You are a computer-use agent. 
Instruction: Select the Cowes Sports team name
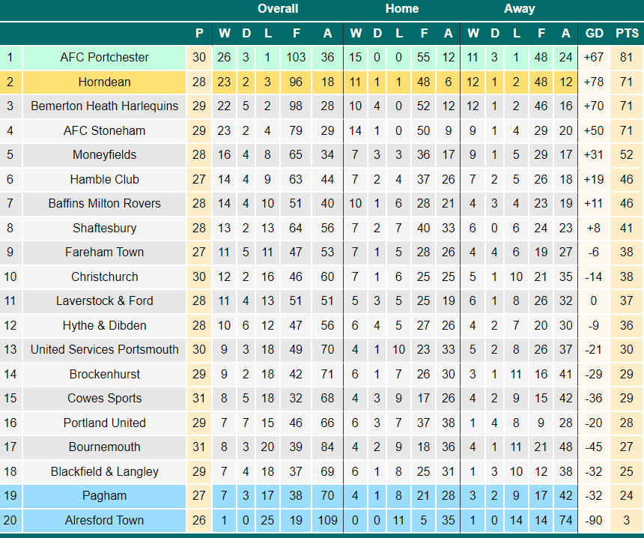104,399
